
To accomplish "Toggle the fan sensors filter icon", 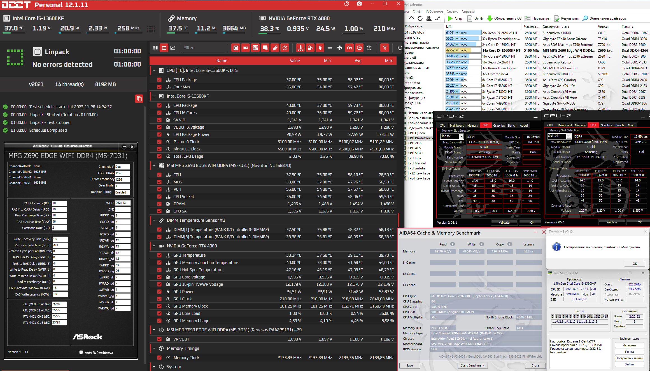I will click(340, 48).
